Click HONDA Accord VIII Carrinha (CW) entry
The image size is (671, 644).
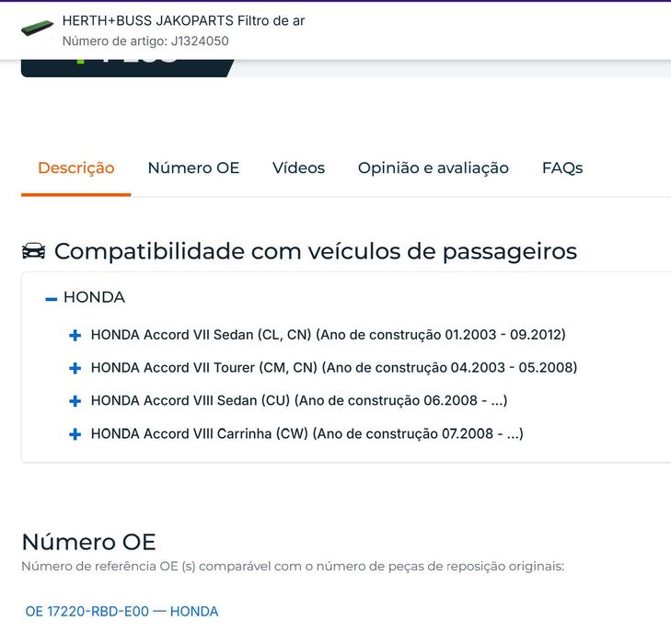point(307,434)
